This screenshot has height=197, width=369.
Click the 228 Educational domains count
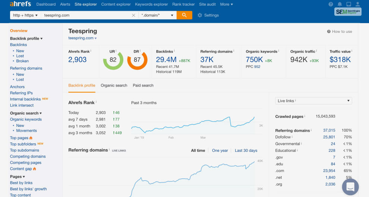(332, 150)
